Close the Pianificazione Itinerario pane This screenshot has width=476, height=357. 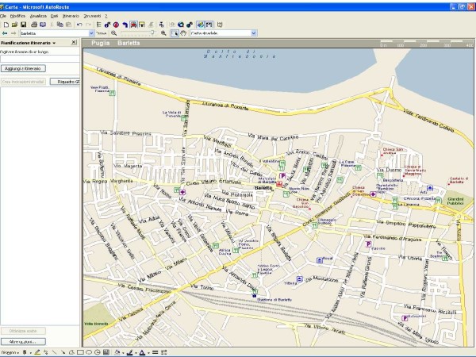pyautogui.click(x=75, y=43)
